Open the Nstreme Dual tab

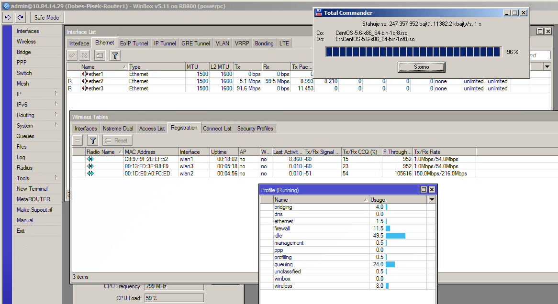coord(118,129)
